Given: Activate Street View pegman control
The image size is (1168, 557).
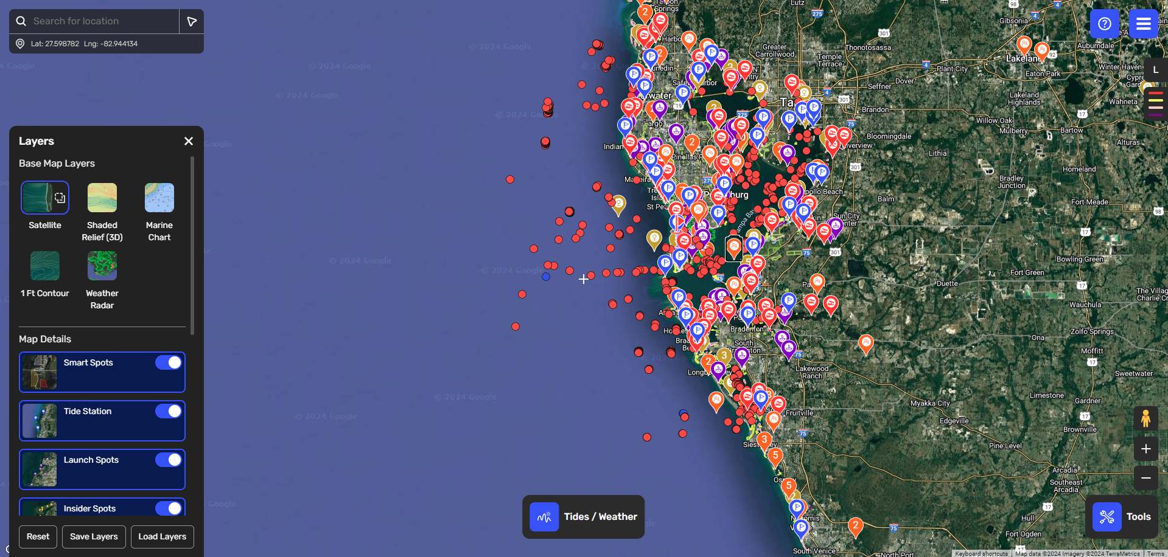Looking at the screenshot, I should pyautogui.click(x=1146, y=418).
